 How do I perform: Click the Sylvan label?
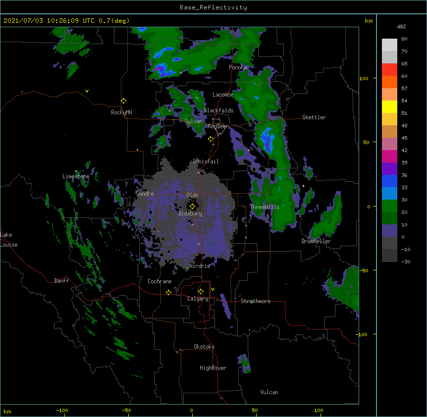pyautogui.click(x=193, y=121)
